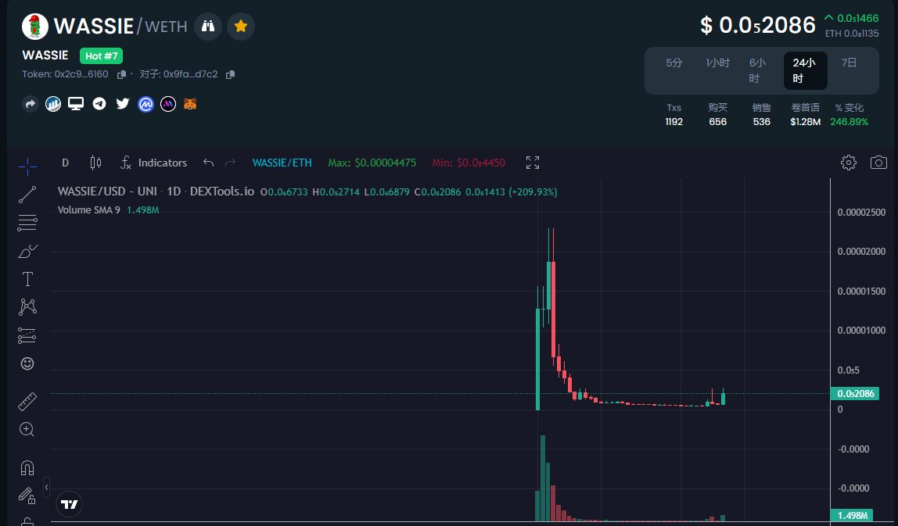Select the 1小时 timeframe tab
Viewport: 898px width, 526px height.
tap(717, 63)
